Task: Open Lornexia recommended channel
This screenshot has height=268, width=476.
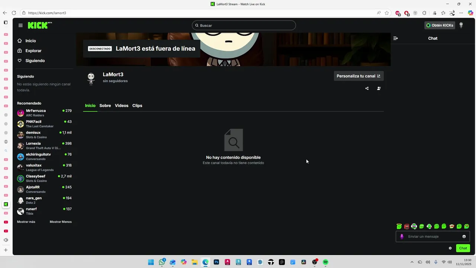Action: [44, 146]
